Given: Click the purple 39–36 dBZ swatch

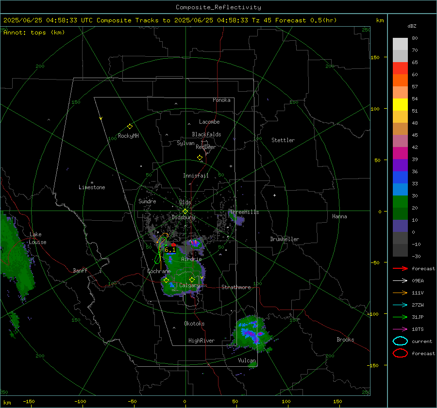Looking at the screenshot, I should point(400,165).
